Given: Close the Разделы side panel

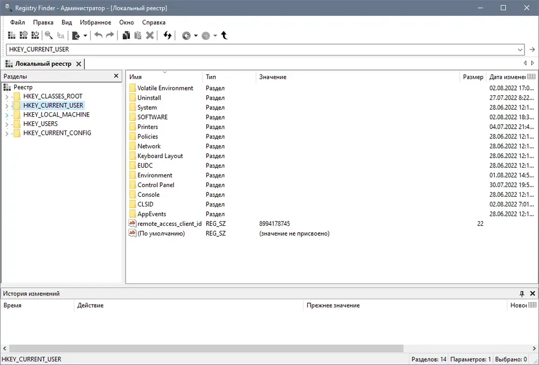Looking at the screenshot, I should (x=116, y=76).
